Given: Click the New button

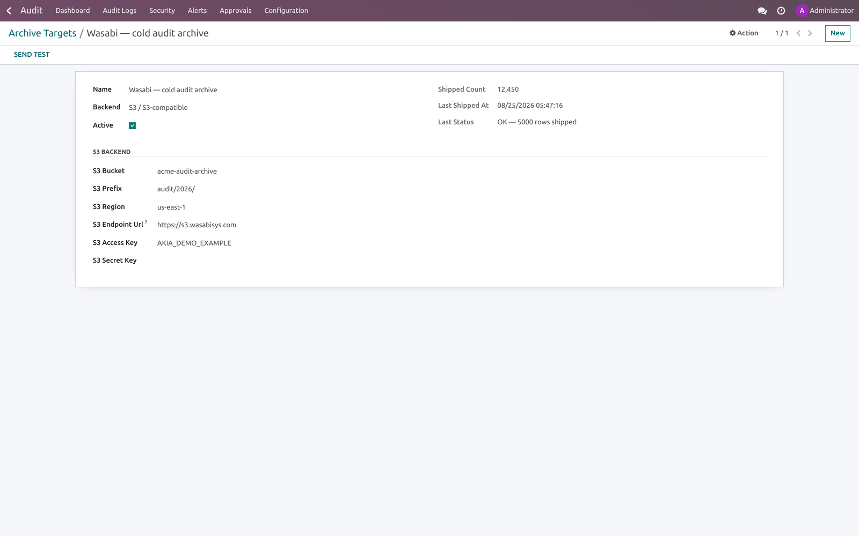Looking at the screenshot, I should pyautogui.click(x=838, y=33).
